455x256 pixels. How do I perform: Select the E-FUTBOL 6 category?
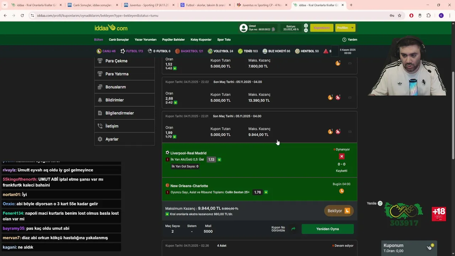click(159, 51)
